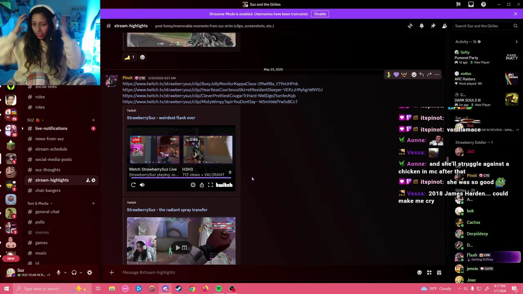The height and width of the screenshot is (294, 523).
Task: Enter fullscreen on Twitch player
Action: point(210,185)
